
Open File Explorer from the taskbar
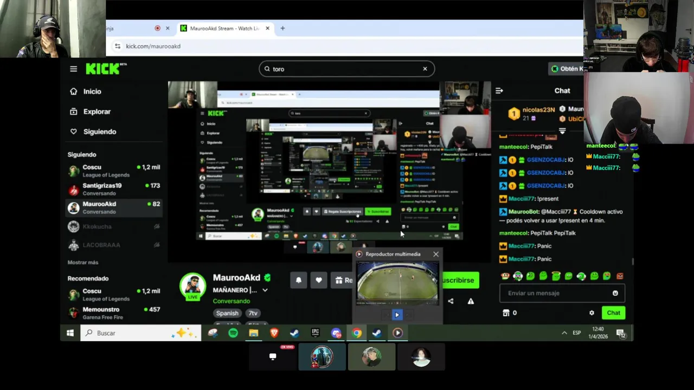coord(254,333)
